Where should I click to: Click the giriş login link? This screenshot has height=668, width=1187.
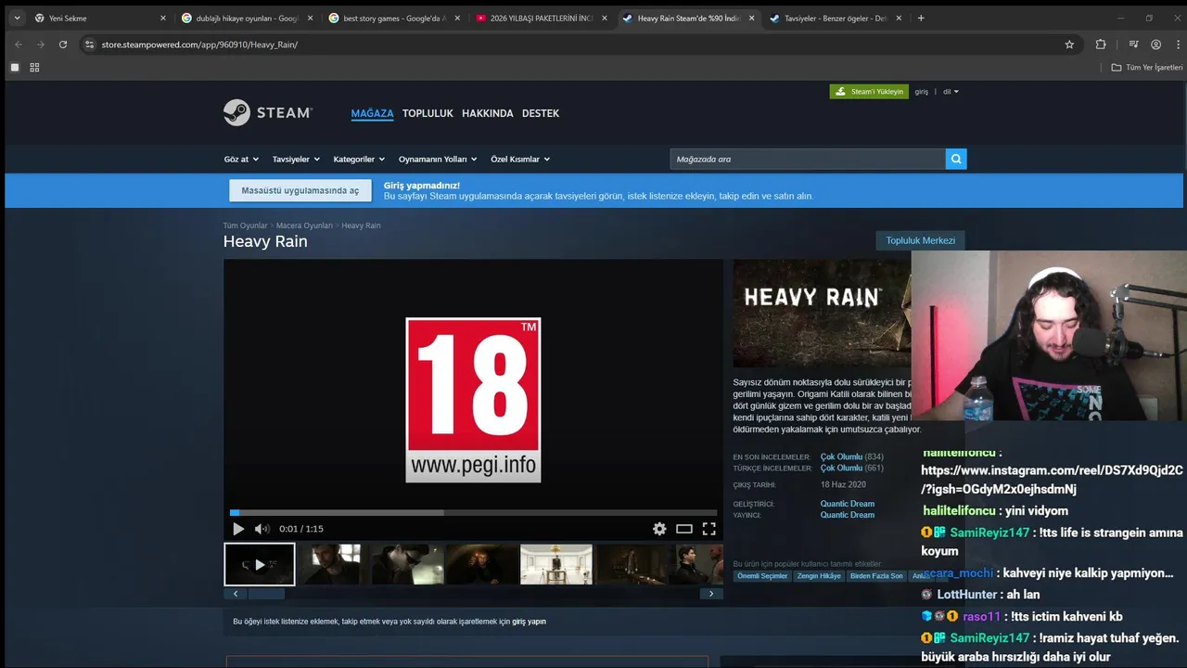(922, 92)
